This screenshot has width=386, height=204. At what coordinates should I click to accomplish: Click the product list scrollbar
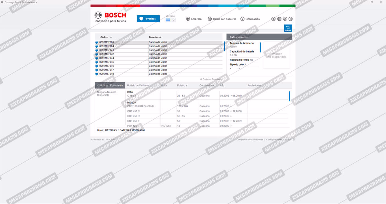[224, 47]
